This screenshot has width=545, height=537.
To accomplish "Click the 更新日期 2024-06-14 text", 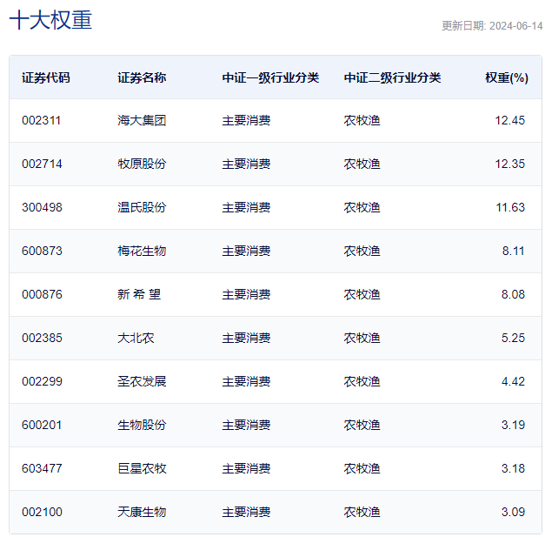I will [491, 26].
